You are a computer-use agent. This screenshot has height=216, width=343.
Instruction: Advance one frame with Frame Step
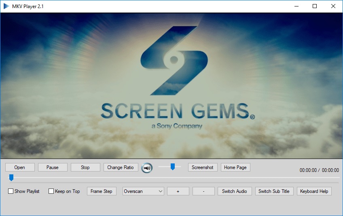[102, 191]
